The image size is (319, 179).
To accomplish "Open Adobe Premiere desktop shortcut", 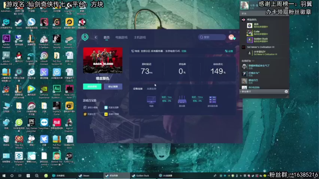I will [x=6, y=41].
